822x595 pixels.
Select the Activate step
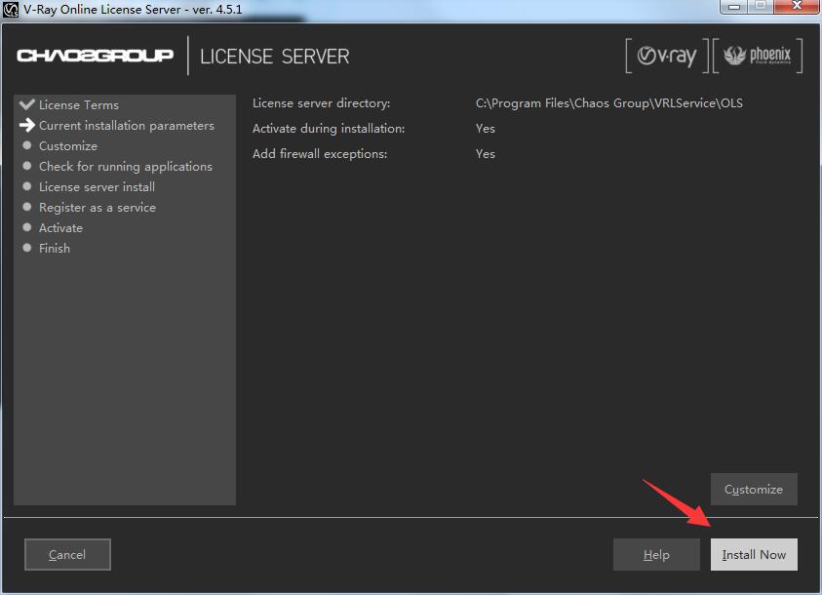click(60, 227)
